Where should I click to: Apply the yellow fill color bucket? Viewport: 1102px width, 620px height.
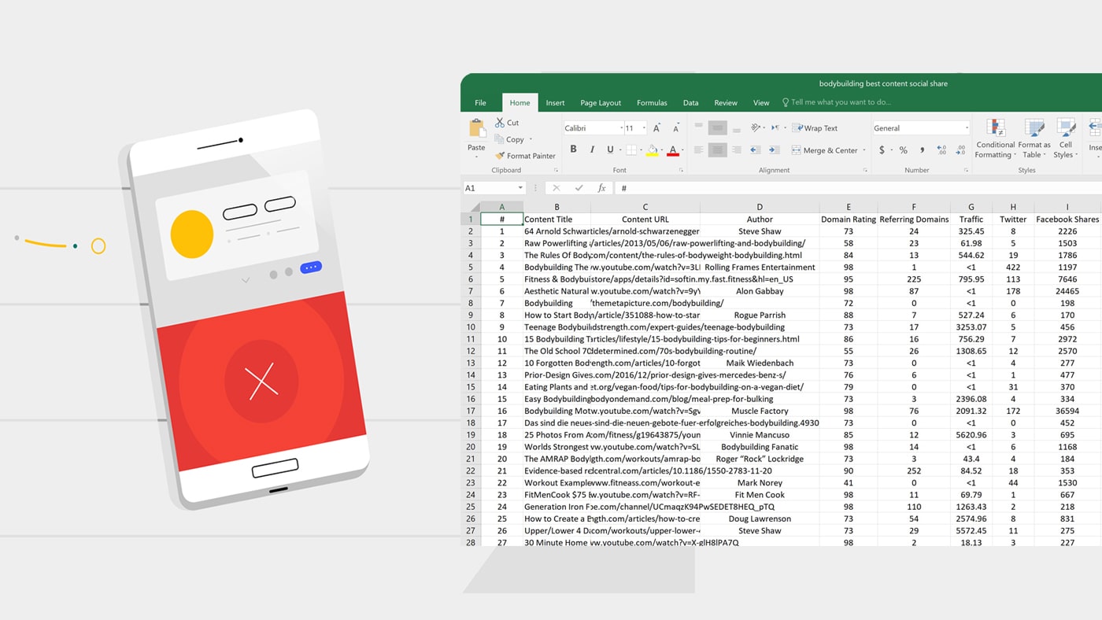652,149
